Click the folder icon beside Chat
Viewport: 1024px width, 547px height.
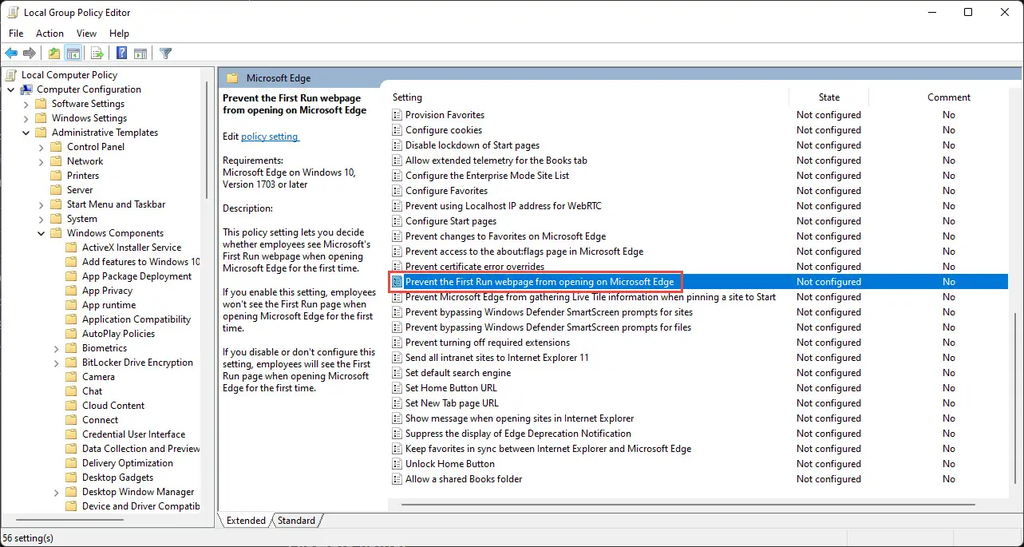[71, 391]
